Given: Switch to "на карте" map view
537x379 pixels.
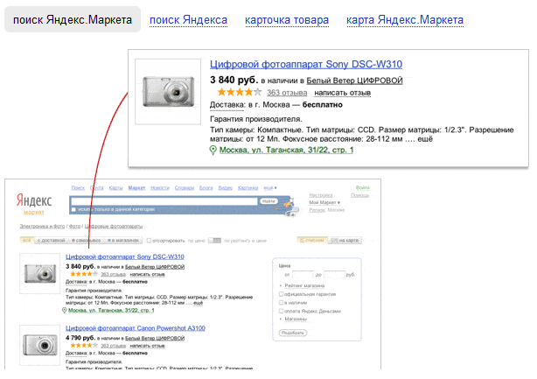Looking at the screenshot, I should coord(345,240).
